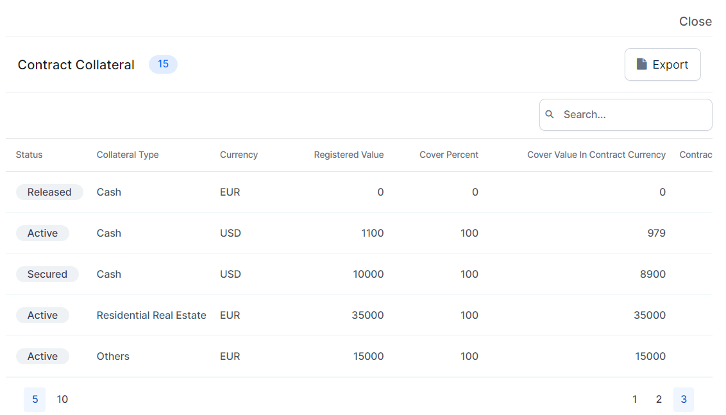726x415 pixels.
Task: Select the Residential Real Estate row
Action: tap(151, 316)
